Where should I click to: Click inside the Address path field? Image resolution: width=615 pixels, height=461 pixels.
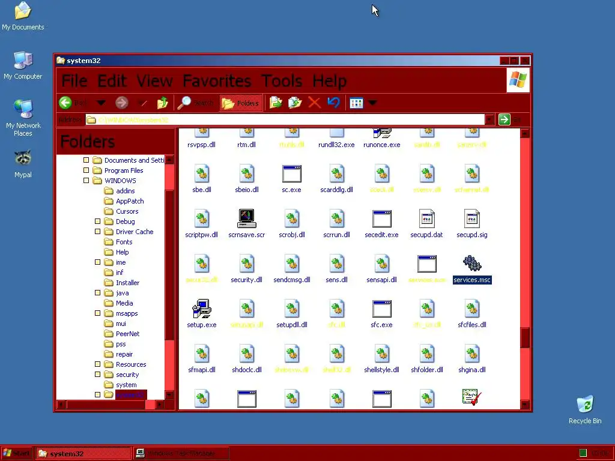(285, 119)
